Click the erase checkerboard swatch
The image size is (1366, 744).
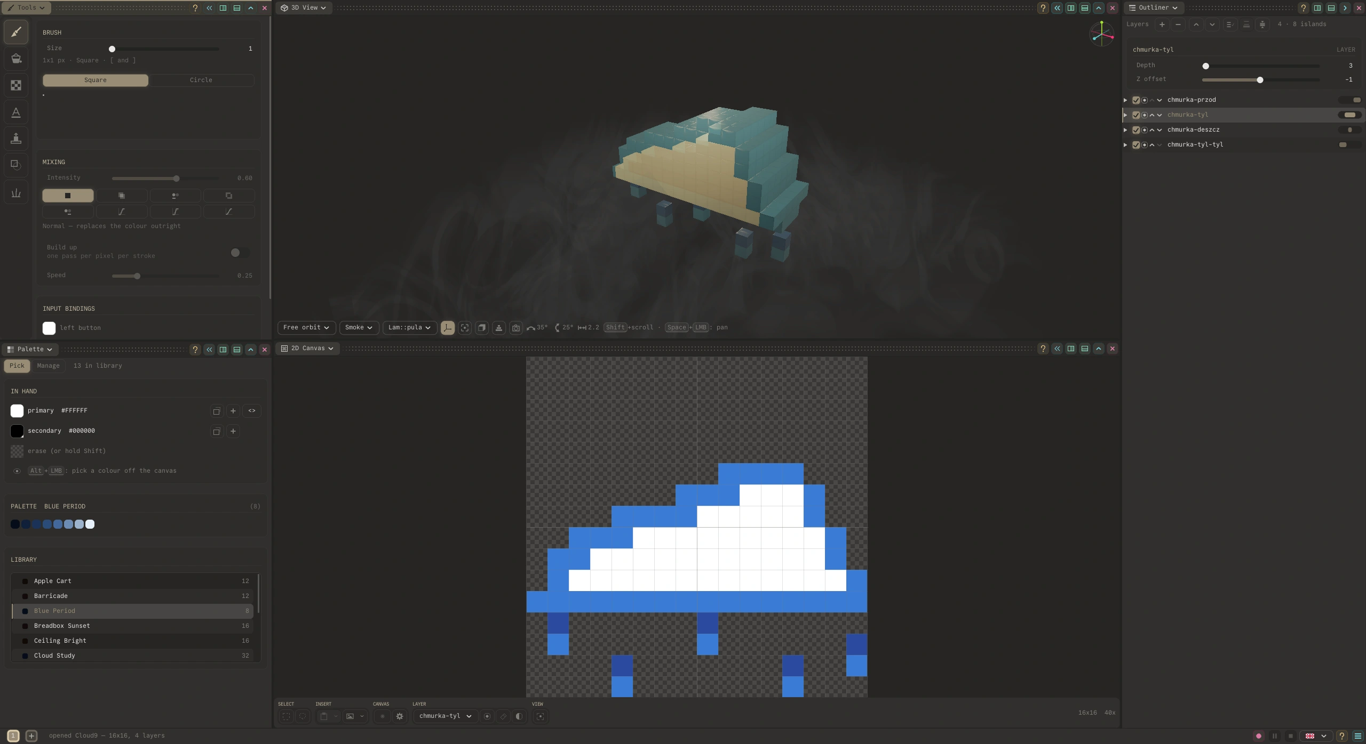17,451
